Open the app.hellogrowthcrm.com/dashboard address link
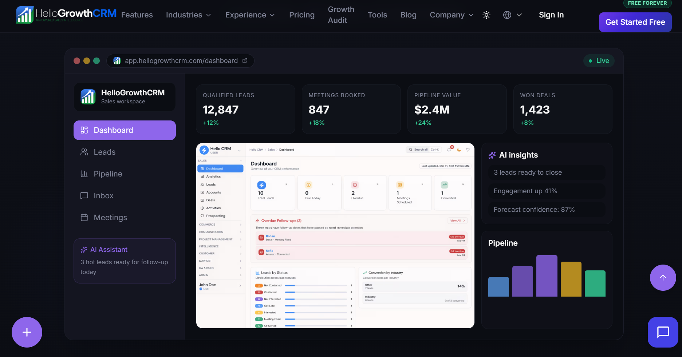This screenshot has height=357, width=682. 181,61
